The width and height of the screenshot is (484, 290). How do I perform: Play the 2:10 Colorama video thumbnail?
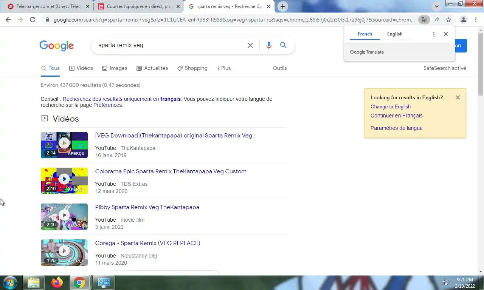click(x=64, y=181)
